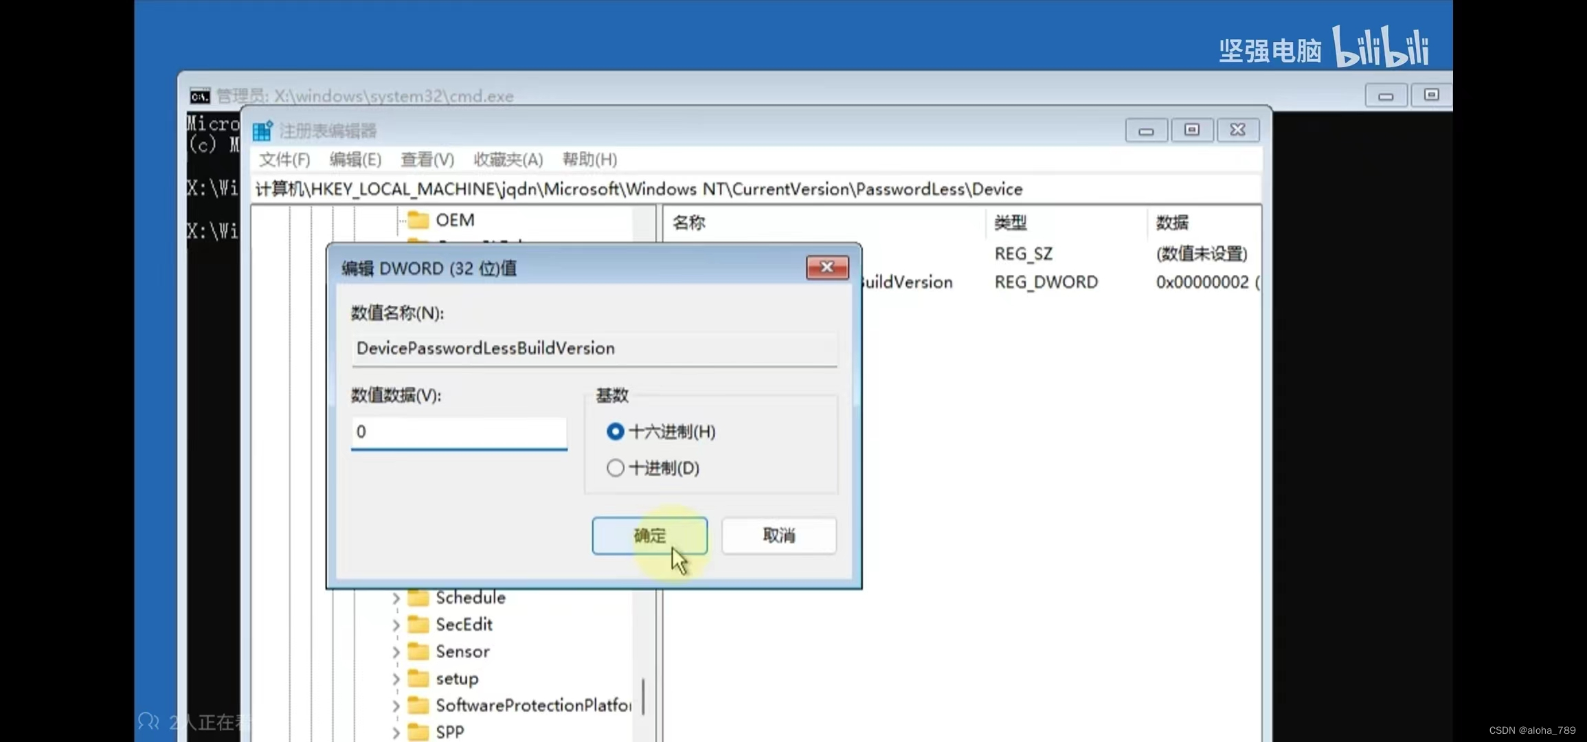
Task: Select the Schedule folder icon
Action: (x=418, y=598)
